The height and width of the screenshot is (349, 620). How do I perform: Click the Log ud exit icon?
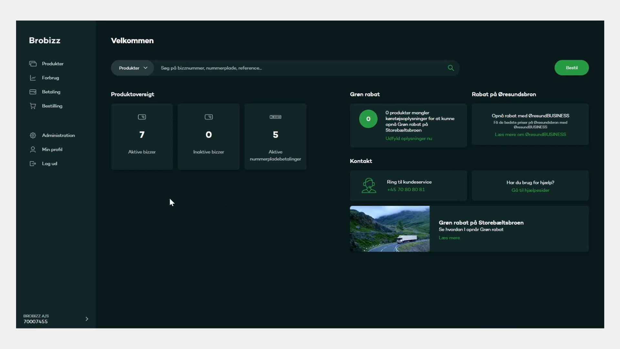click(x=33, y=164)
